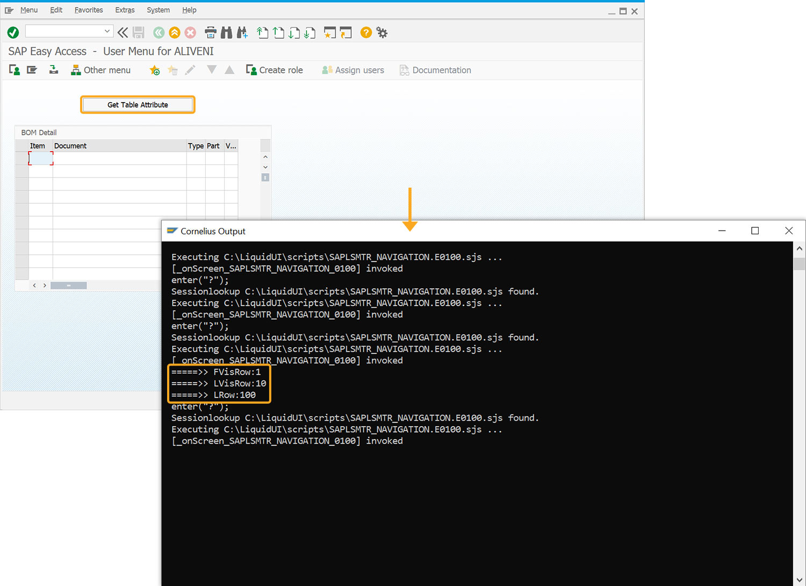Screen dimensions: 806x586
Task: Click the Cornelius Output title bar icon
Action: pyautogui.click(x=172, y=231)
